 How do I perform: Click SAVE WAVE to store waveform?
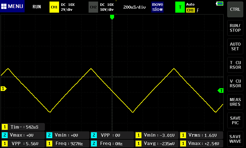coord(235,139)
